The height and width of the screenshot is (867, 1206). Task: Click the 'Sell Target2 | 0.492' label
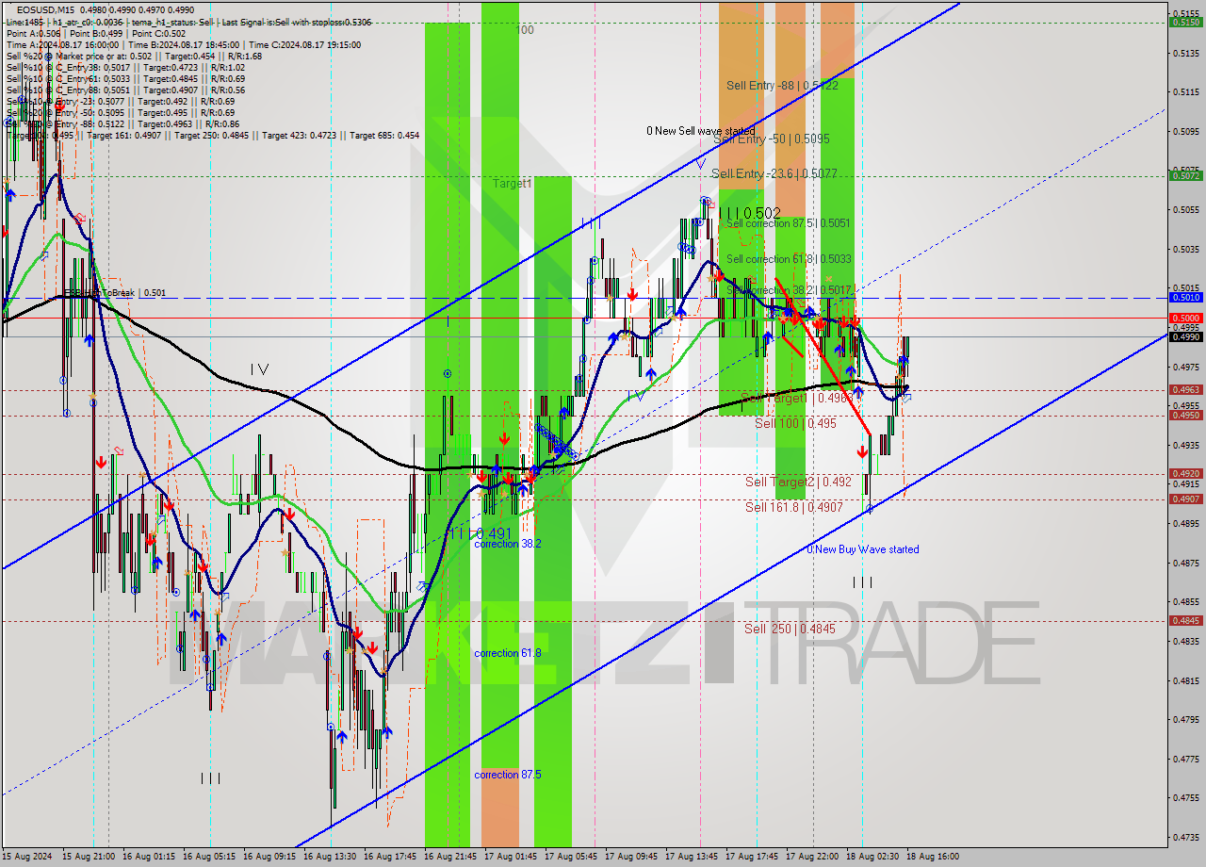798,482
